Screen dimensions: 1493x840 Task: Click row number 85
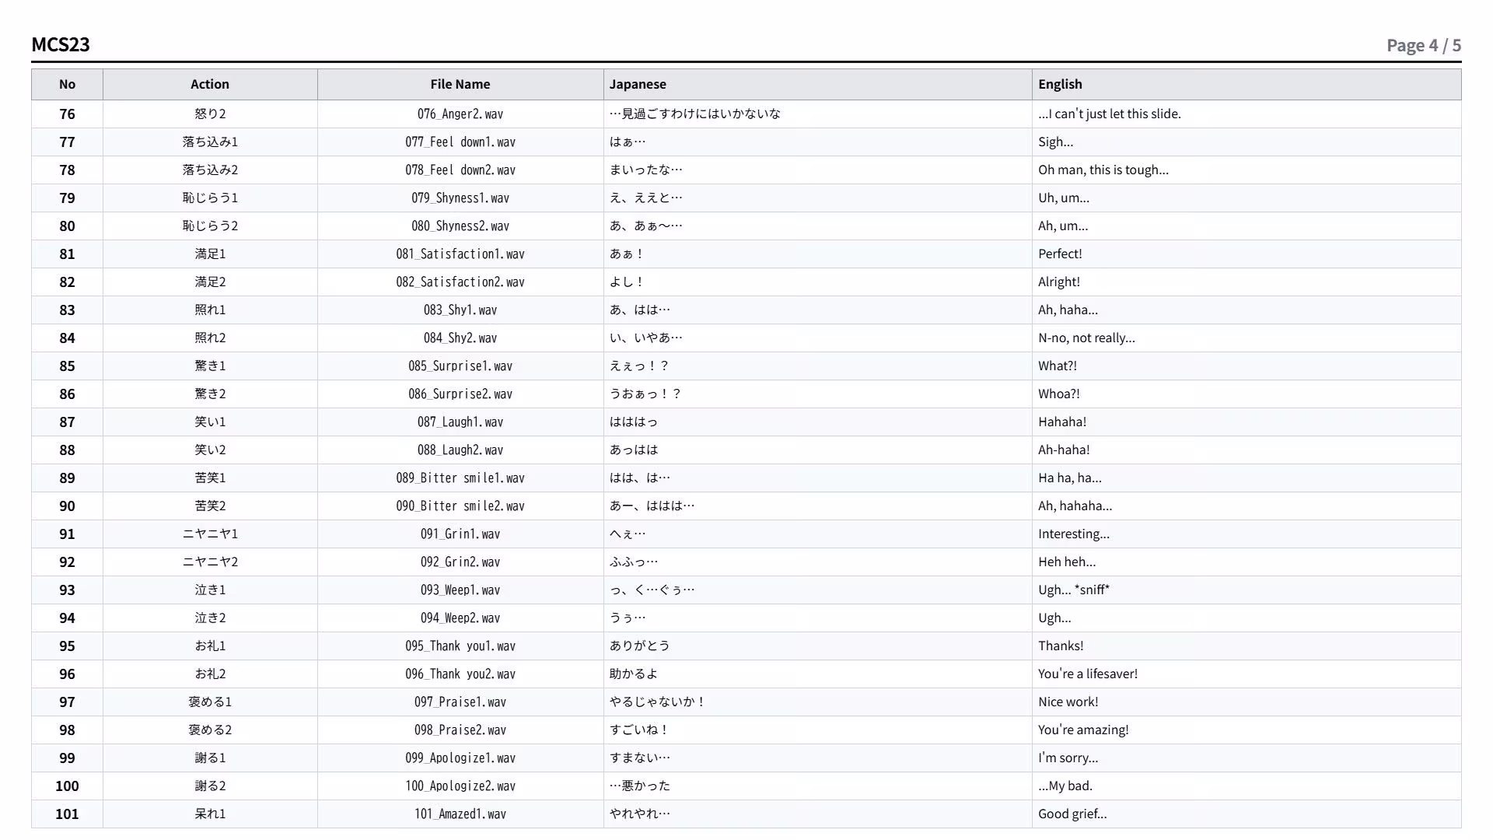(x=67, y=366)
